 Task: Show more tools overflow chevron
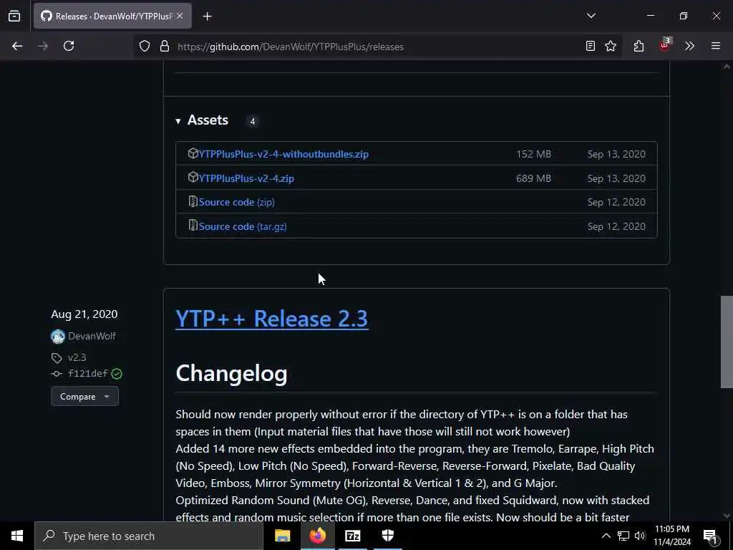689,46
